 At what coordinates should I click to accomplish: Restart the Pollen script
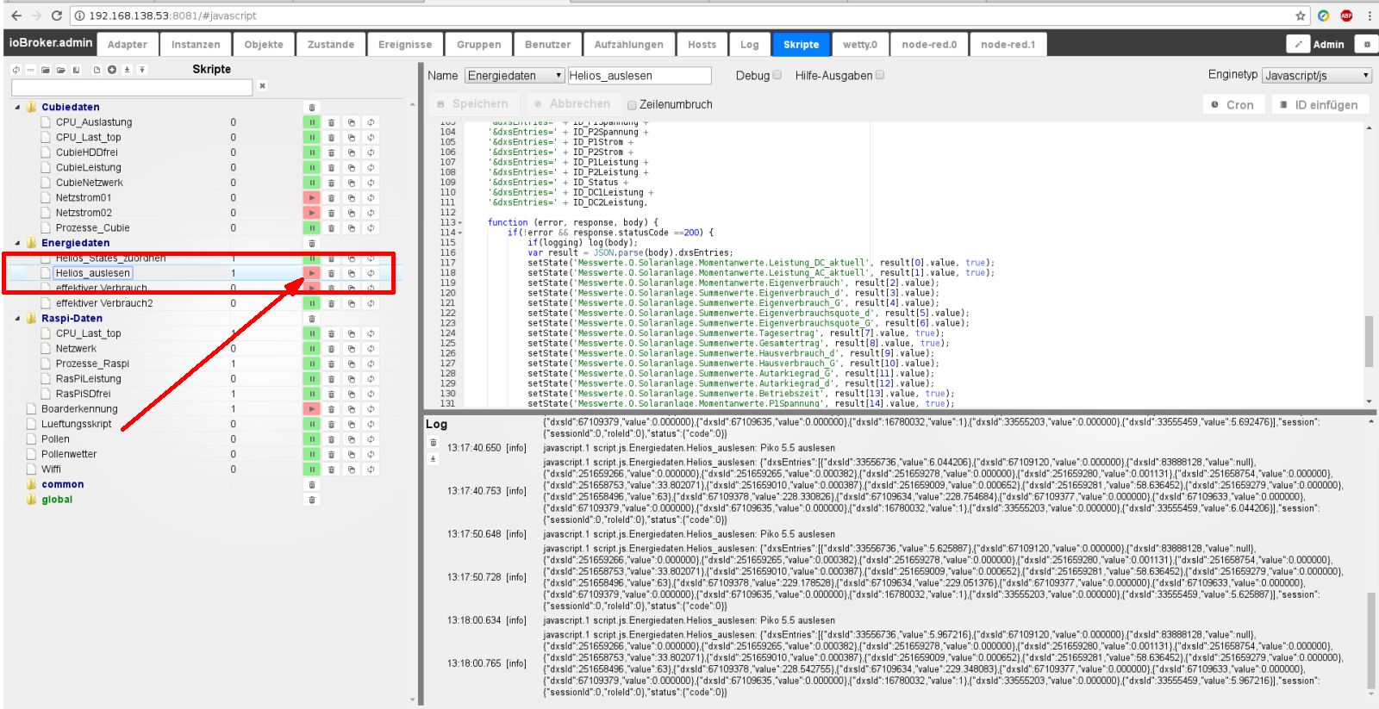pyautogui.click(x=371, y=439)
